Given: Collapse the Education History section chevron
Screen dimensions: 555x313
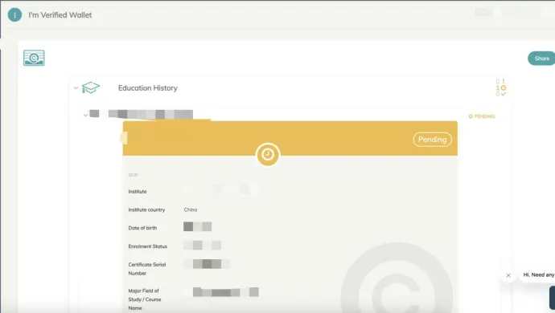Looking at the screenshot, I should point(76,87).
